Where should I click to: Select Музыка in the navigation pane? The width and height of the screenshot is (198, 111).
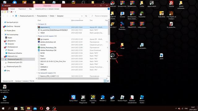coord(10,50)
